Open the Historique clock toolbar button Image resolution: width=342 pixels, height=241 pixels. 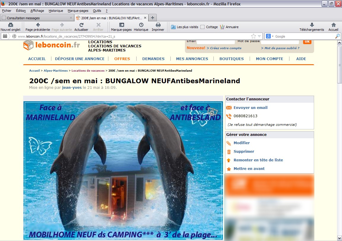(x=141, y=27)
